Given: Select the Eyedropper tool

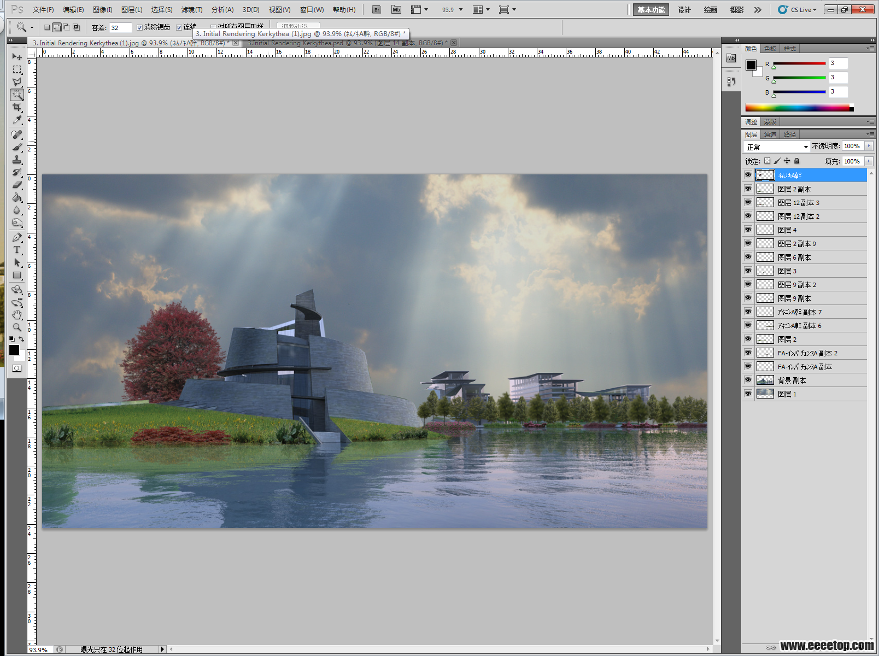Looking at the screenshot, I should [x=17, y=120].
